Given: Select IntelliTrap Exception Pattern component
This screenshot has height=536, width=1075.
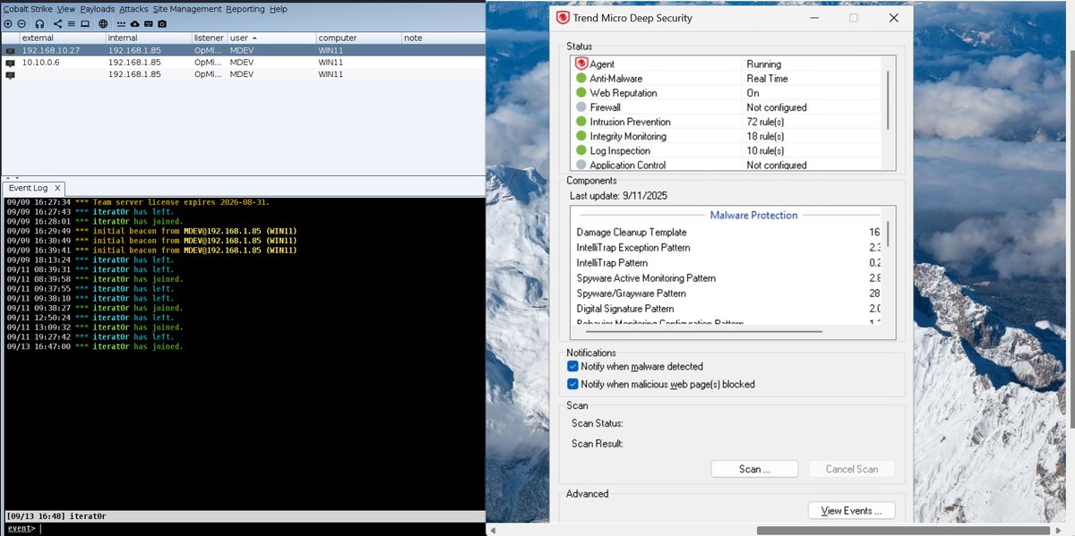Looking at the screenshot, I should 633,247.
